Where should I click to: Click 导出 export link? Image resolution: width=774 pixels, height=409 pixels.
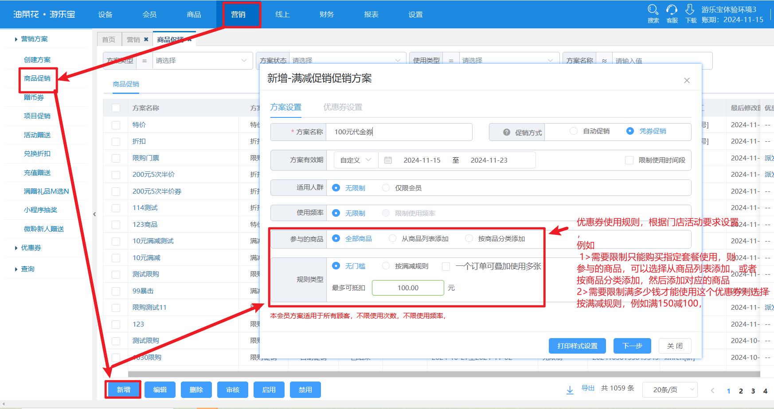(588, 388)
